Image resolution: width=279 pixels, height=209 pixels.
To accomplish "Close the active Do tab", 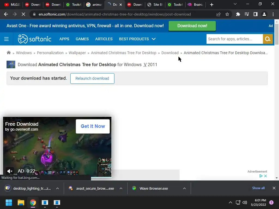I will pyautogui.click(x=121, y=5).
